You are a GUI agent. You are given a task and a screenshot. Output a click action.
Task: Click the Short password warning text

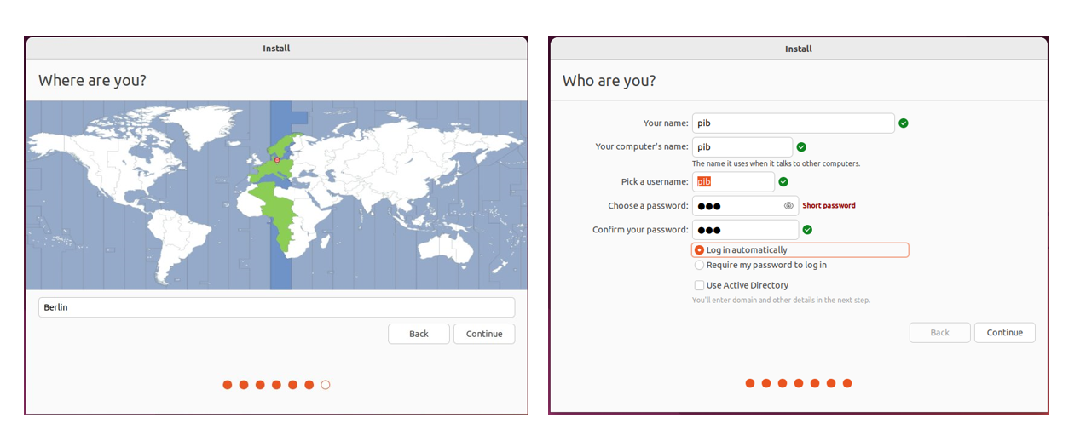click(x=829, y=206)
